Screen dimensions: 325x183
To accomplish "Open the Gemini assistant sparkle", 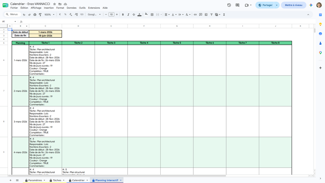I will click(311, 5).
